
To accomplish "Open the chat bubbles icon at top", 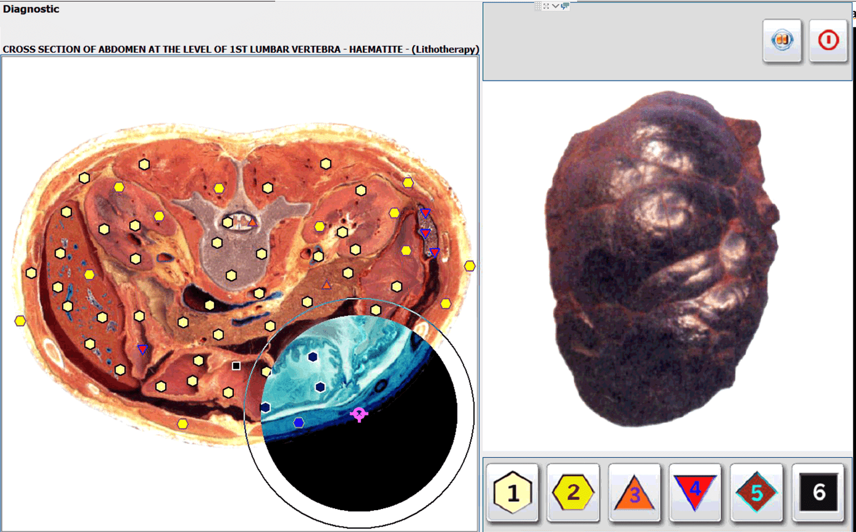I will (564, 6).
